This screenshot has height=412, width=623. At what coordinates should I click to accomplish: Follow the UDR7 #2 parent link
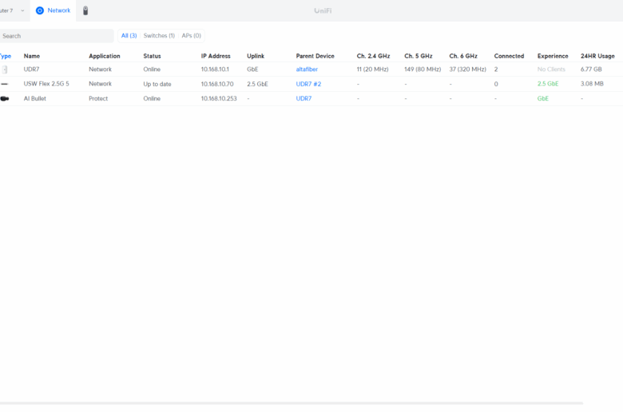[308, 84]
